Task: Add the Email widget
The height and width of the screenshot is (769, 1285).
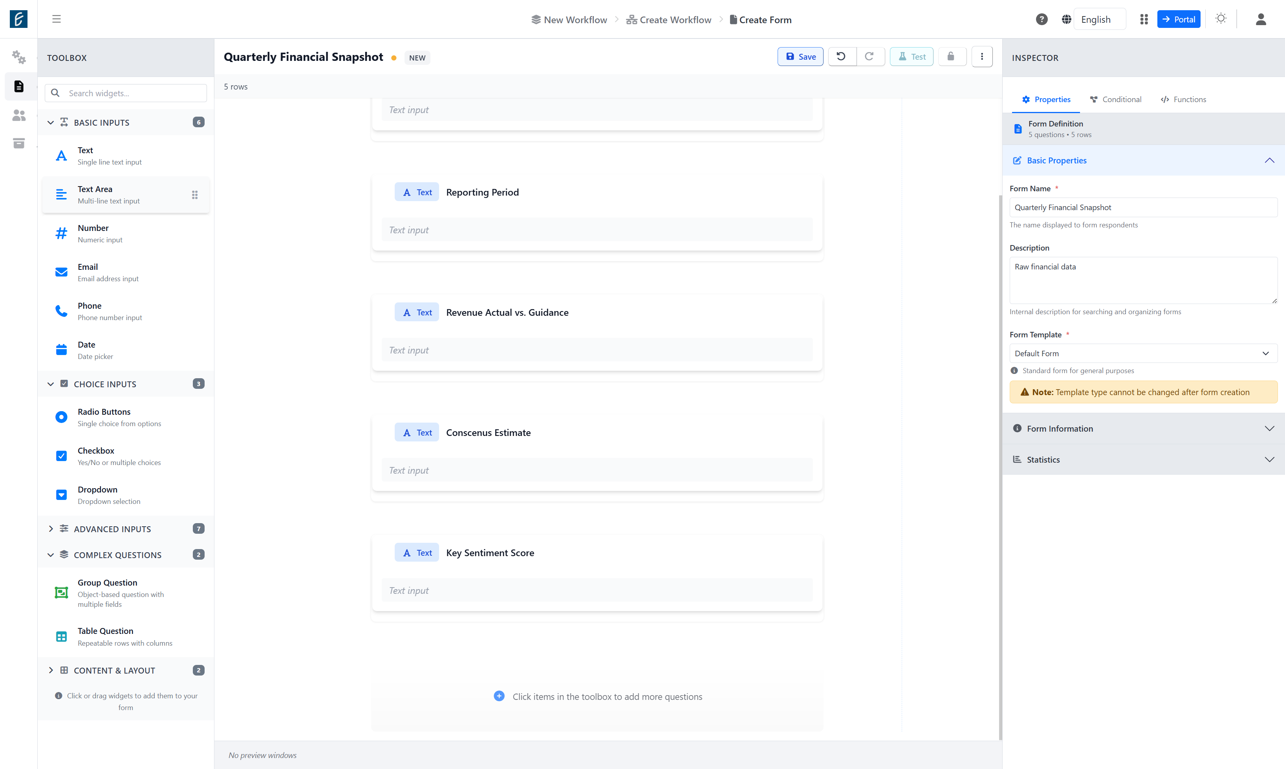Action: point(126,273)
